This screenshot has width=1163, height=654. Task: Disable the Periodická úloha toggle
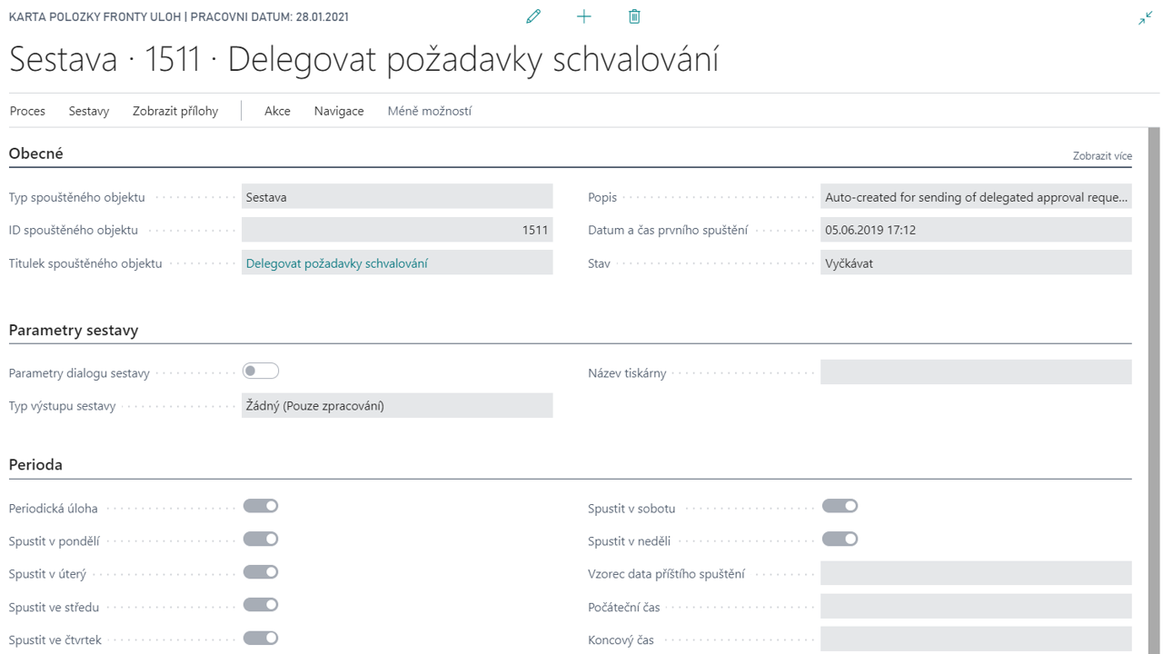click(261, 505)
